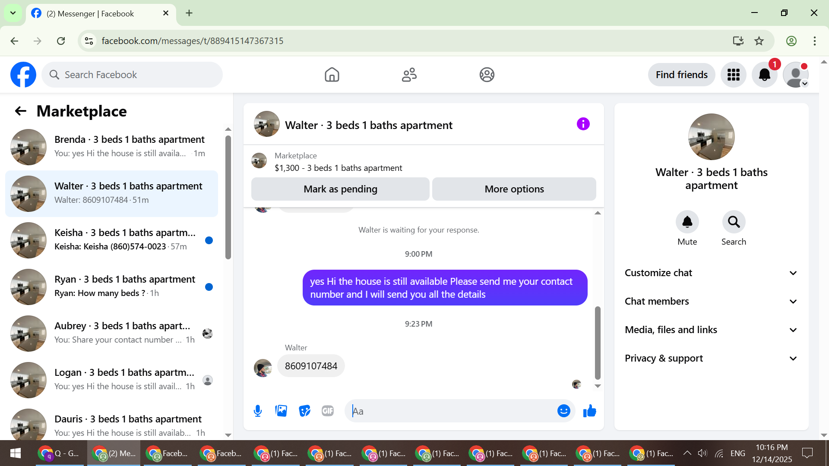Mute this conversation
The width and height of the screenshot is (829, 466).
coord(687,222)
